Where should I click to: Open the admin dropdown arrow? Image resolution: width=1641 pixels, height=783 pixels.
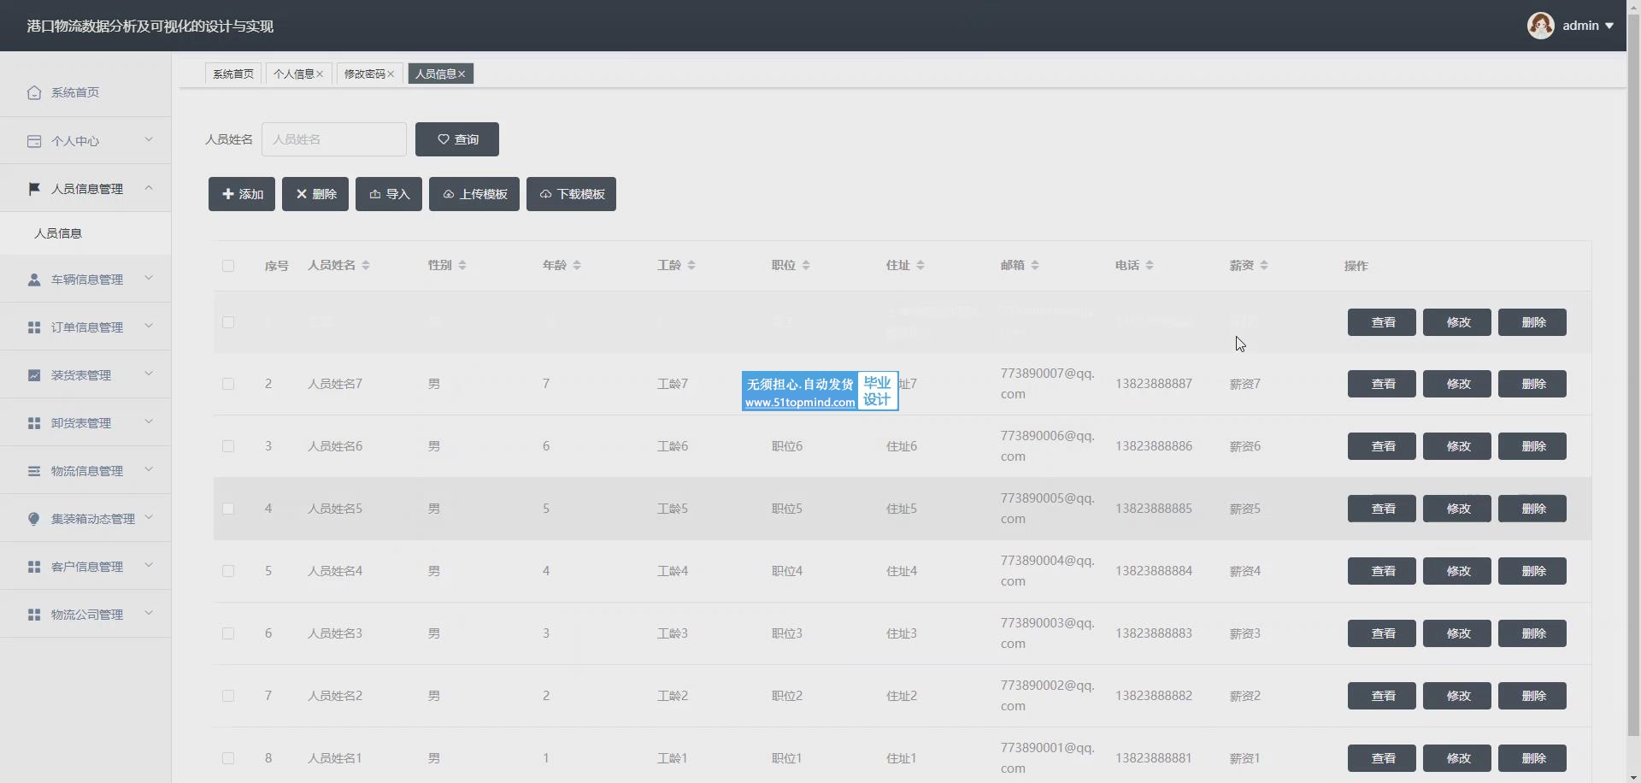click(1609, 26)
